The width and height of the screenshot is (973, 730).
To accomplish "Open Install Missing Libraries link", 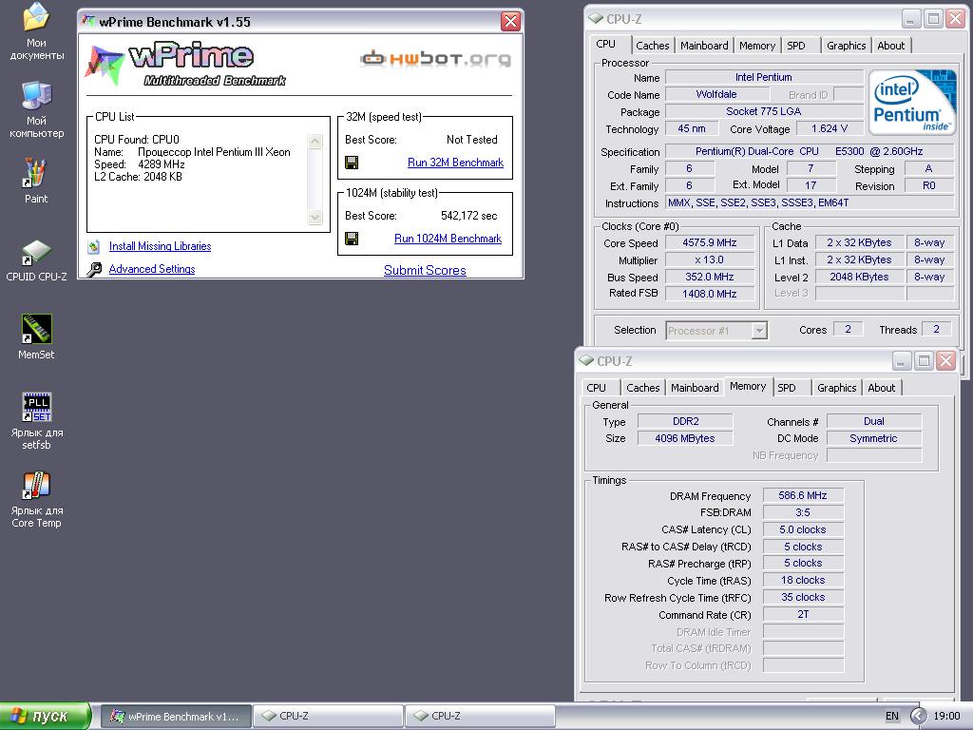I will 160,246.
